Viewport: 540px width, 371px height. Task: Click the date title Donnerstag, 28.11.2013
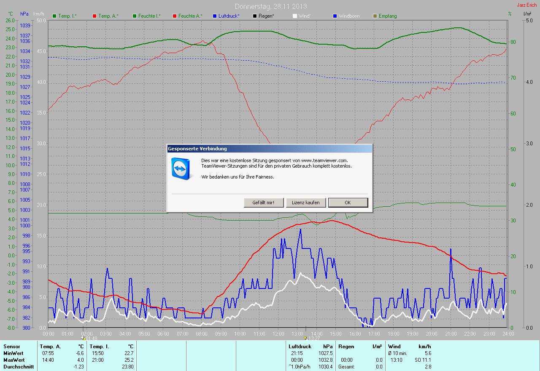point(271,7)
